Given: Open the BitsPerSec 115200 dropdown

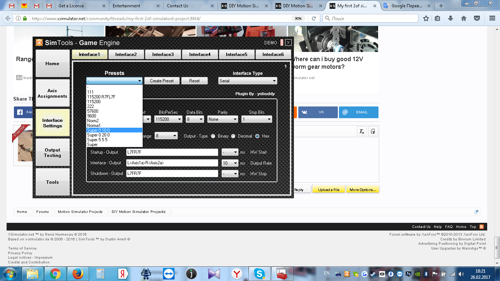Looking at the screenshot, I should [x=168, y=119].
